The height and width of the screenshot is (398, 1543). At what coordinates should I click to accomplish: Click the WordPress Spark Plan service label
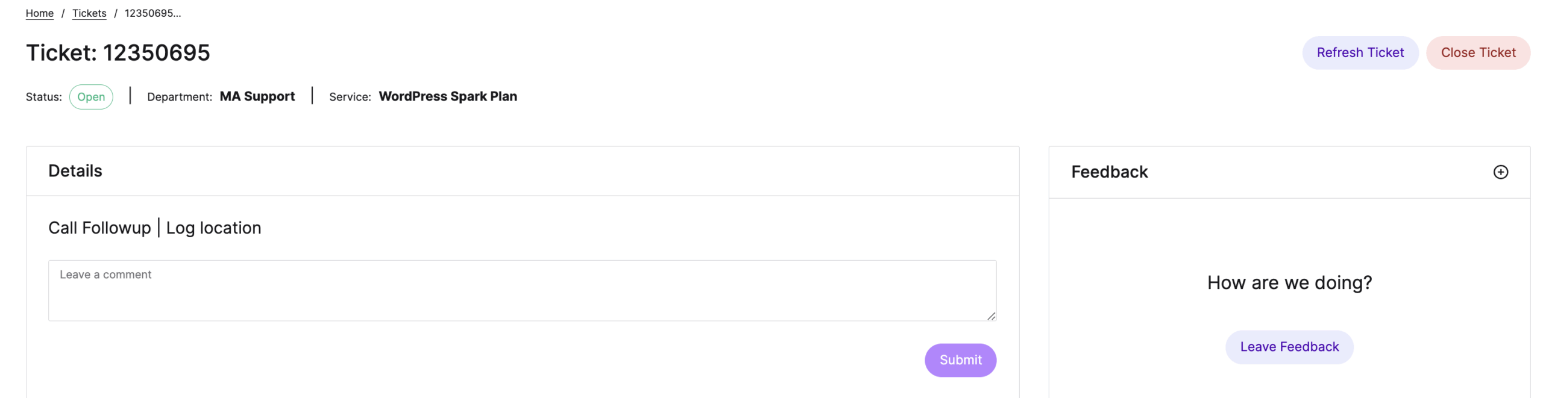click(447, 96)
